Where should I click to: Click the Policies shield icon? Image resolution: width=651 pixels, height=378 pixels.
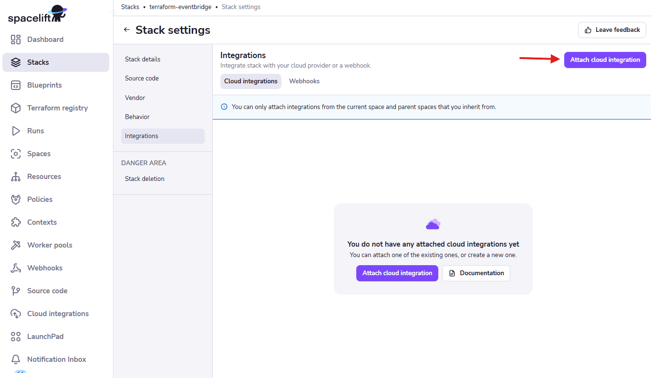point(16,199)
